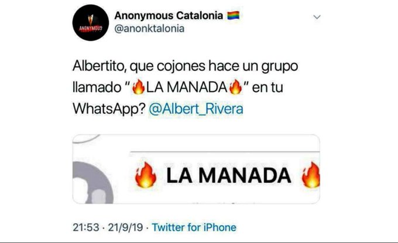This screenshot has width=398, height=243.
Task: Click the bold LA MANADA title in image
Action: 228,175
